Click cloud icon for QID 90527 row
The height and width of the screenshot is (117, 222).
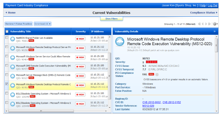tap(13, 76)
